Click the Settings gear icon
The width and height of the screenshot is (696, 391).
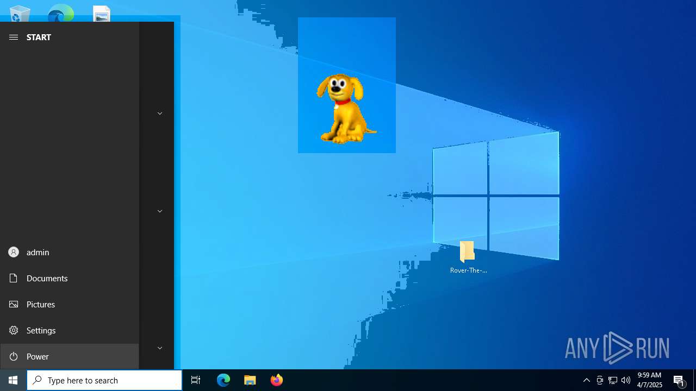pyautogui.click(x=14, y=330)
